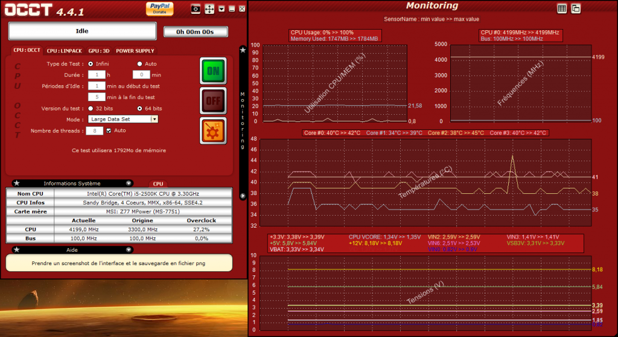Click the star next to Aide
This screenshot has width=618, height=337.
pyautogui.click(x=16, y=250)
